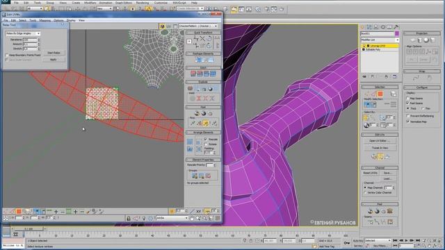Click the last blue Stitch icon

[x=213, y=74]
